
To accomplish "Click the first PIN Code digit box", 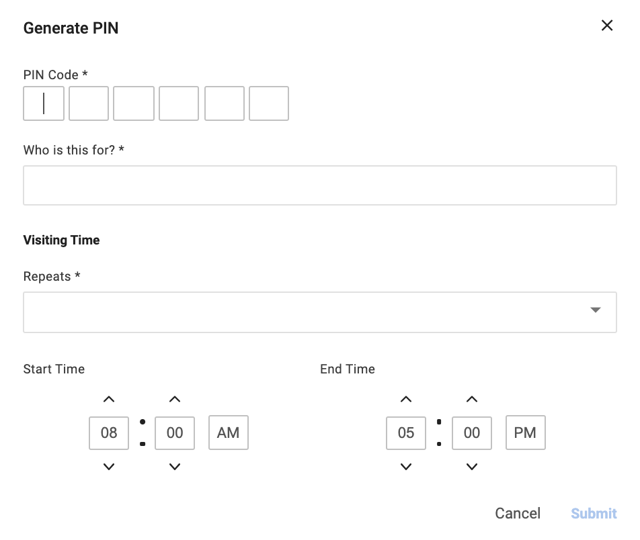I will click(x=44, y=103).
